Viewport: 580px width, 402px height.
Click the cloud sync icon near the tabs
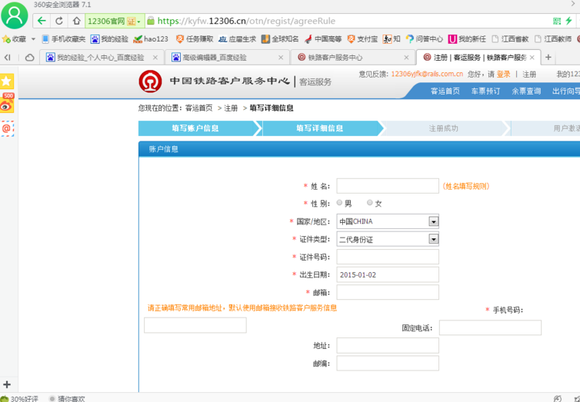coord(29,58)
